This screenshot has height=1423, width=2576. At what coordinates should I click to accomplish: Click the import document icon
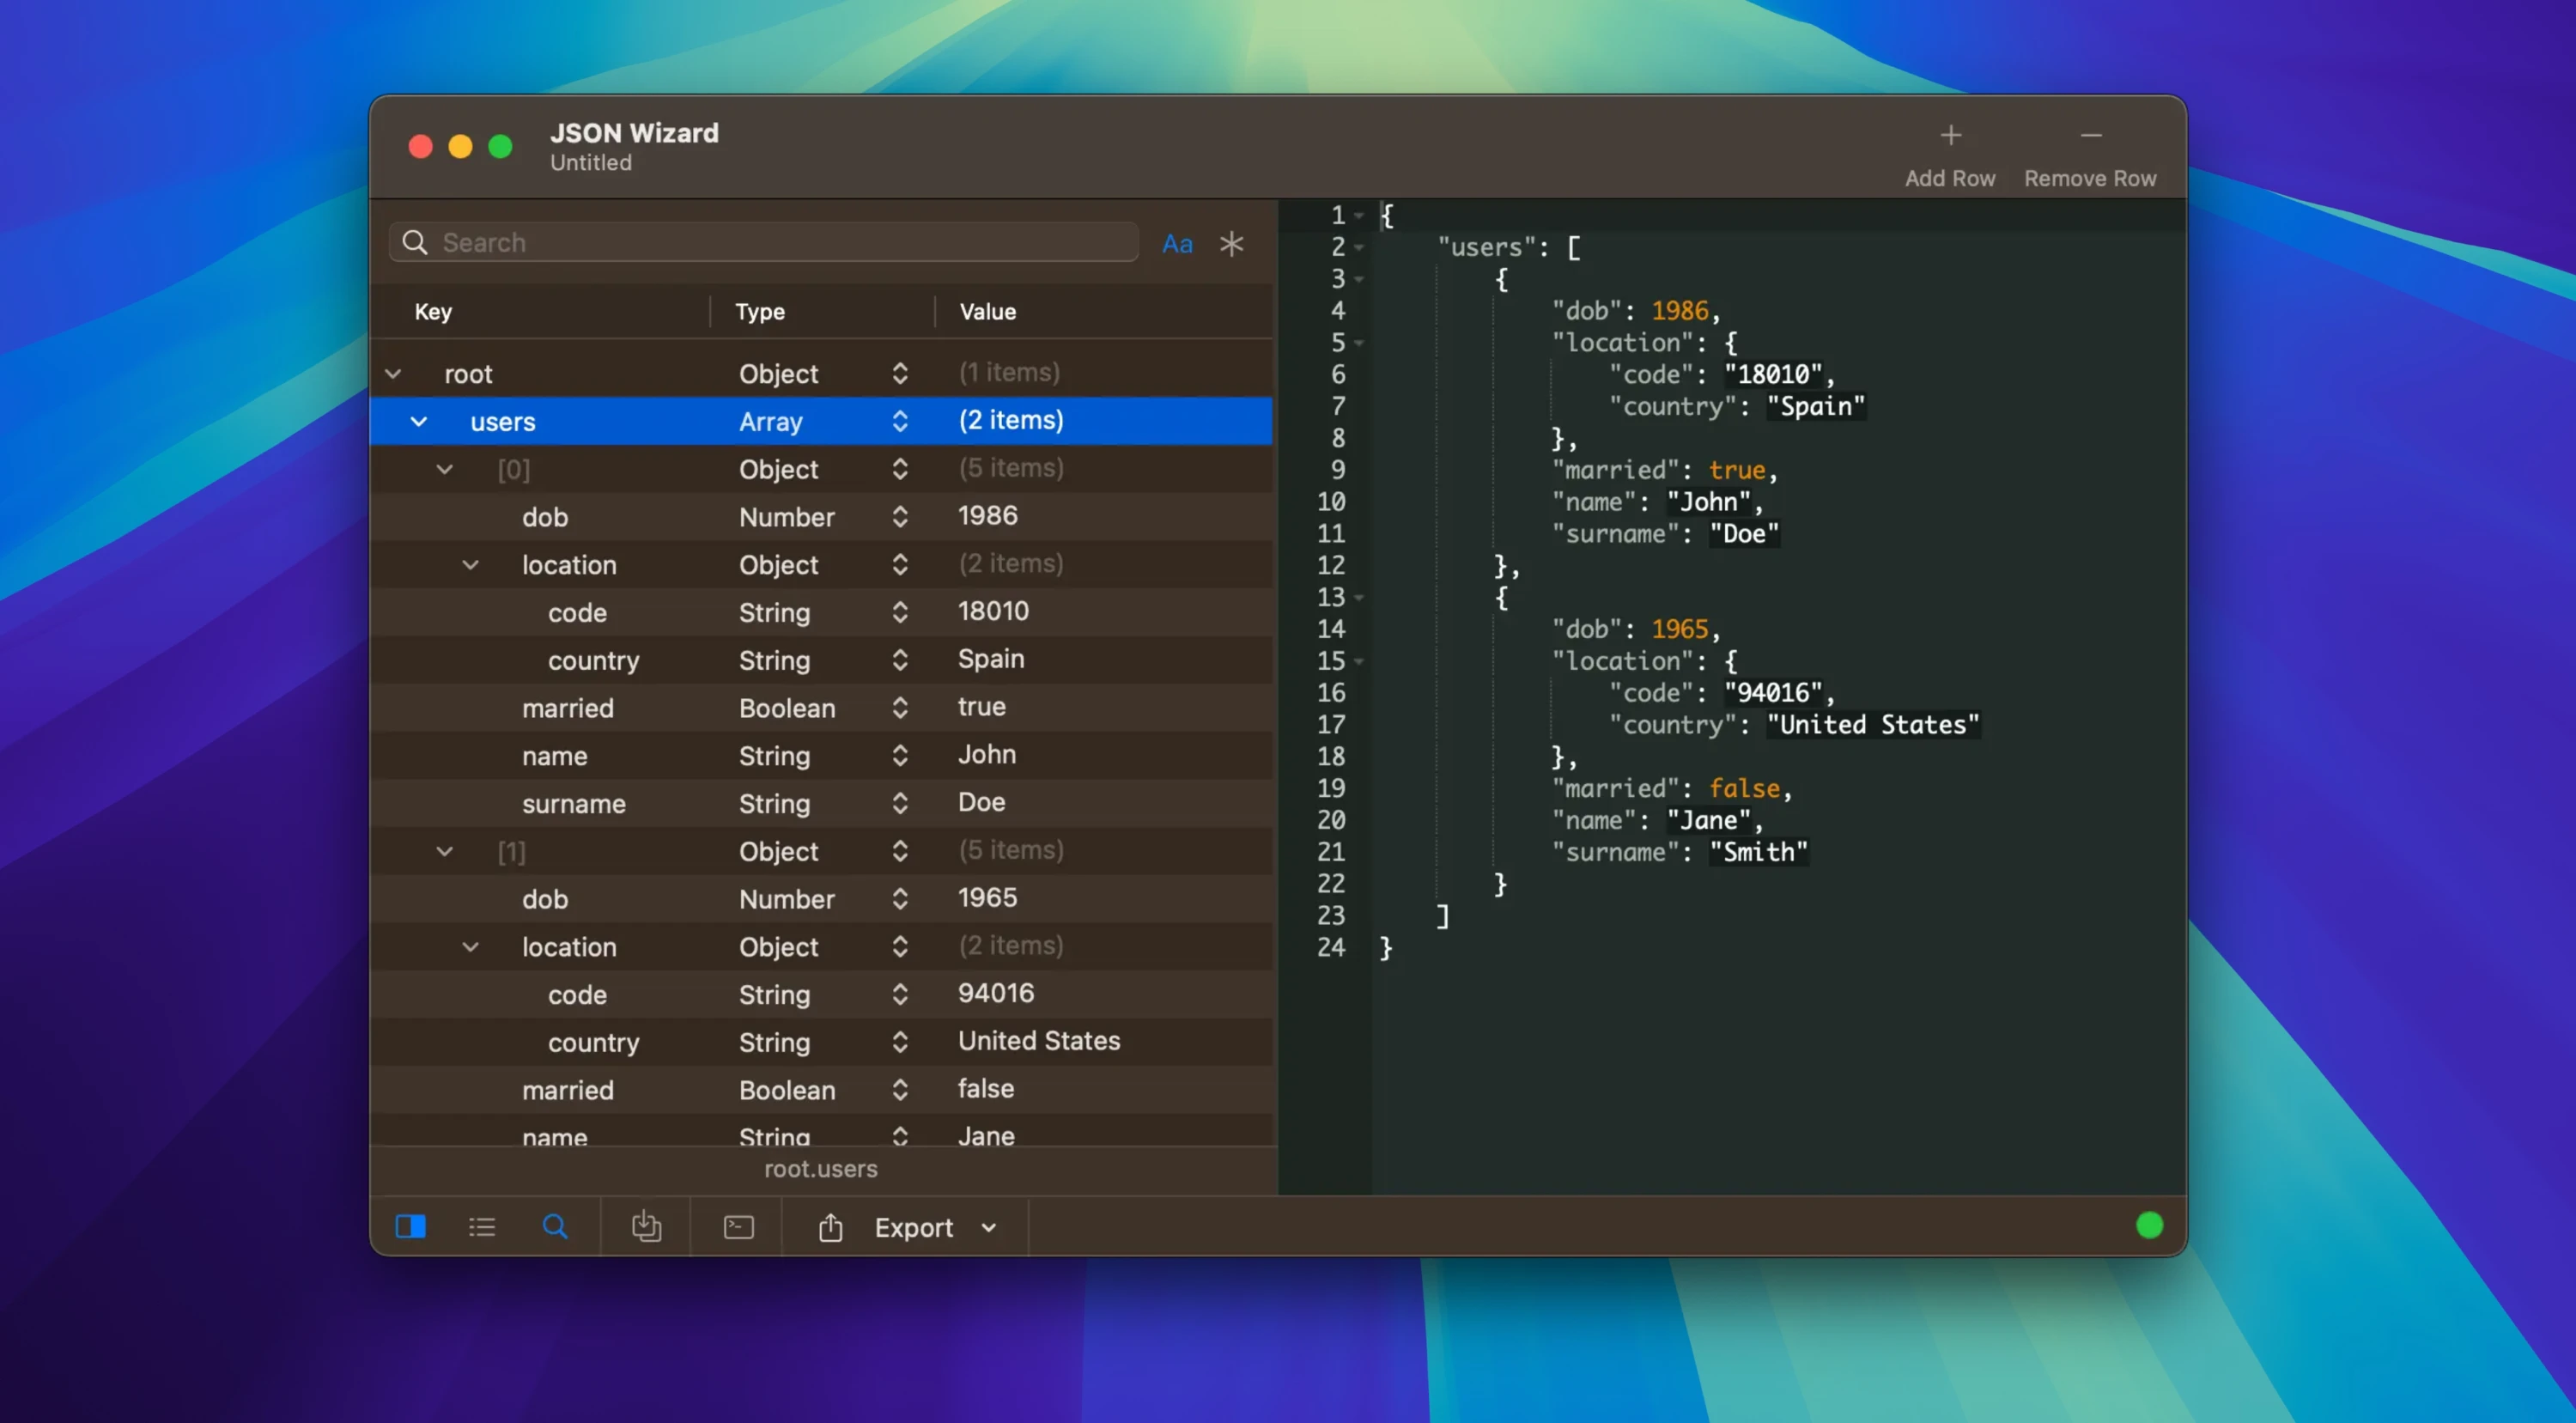pos(646,1226)
